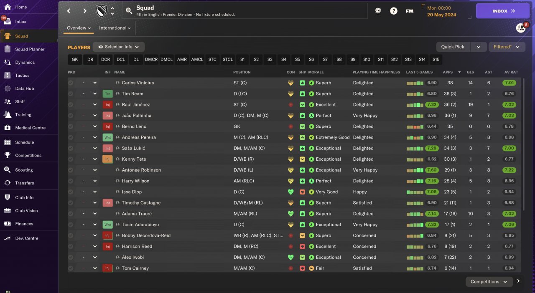535x293 pixels.
Task: Open the International tab menu
Action: point(115,28)
